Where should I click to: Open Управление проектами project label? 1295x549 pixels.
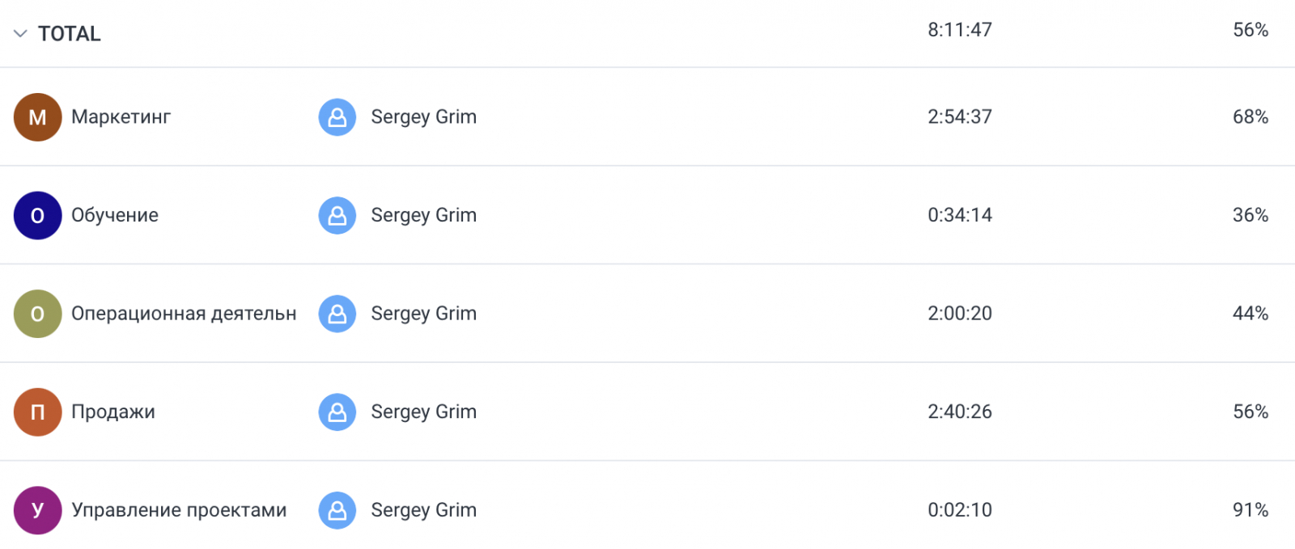click(179, 510)
